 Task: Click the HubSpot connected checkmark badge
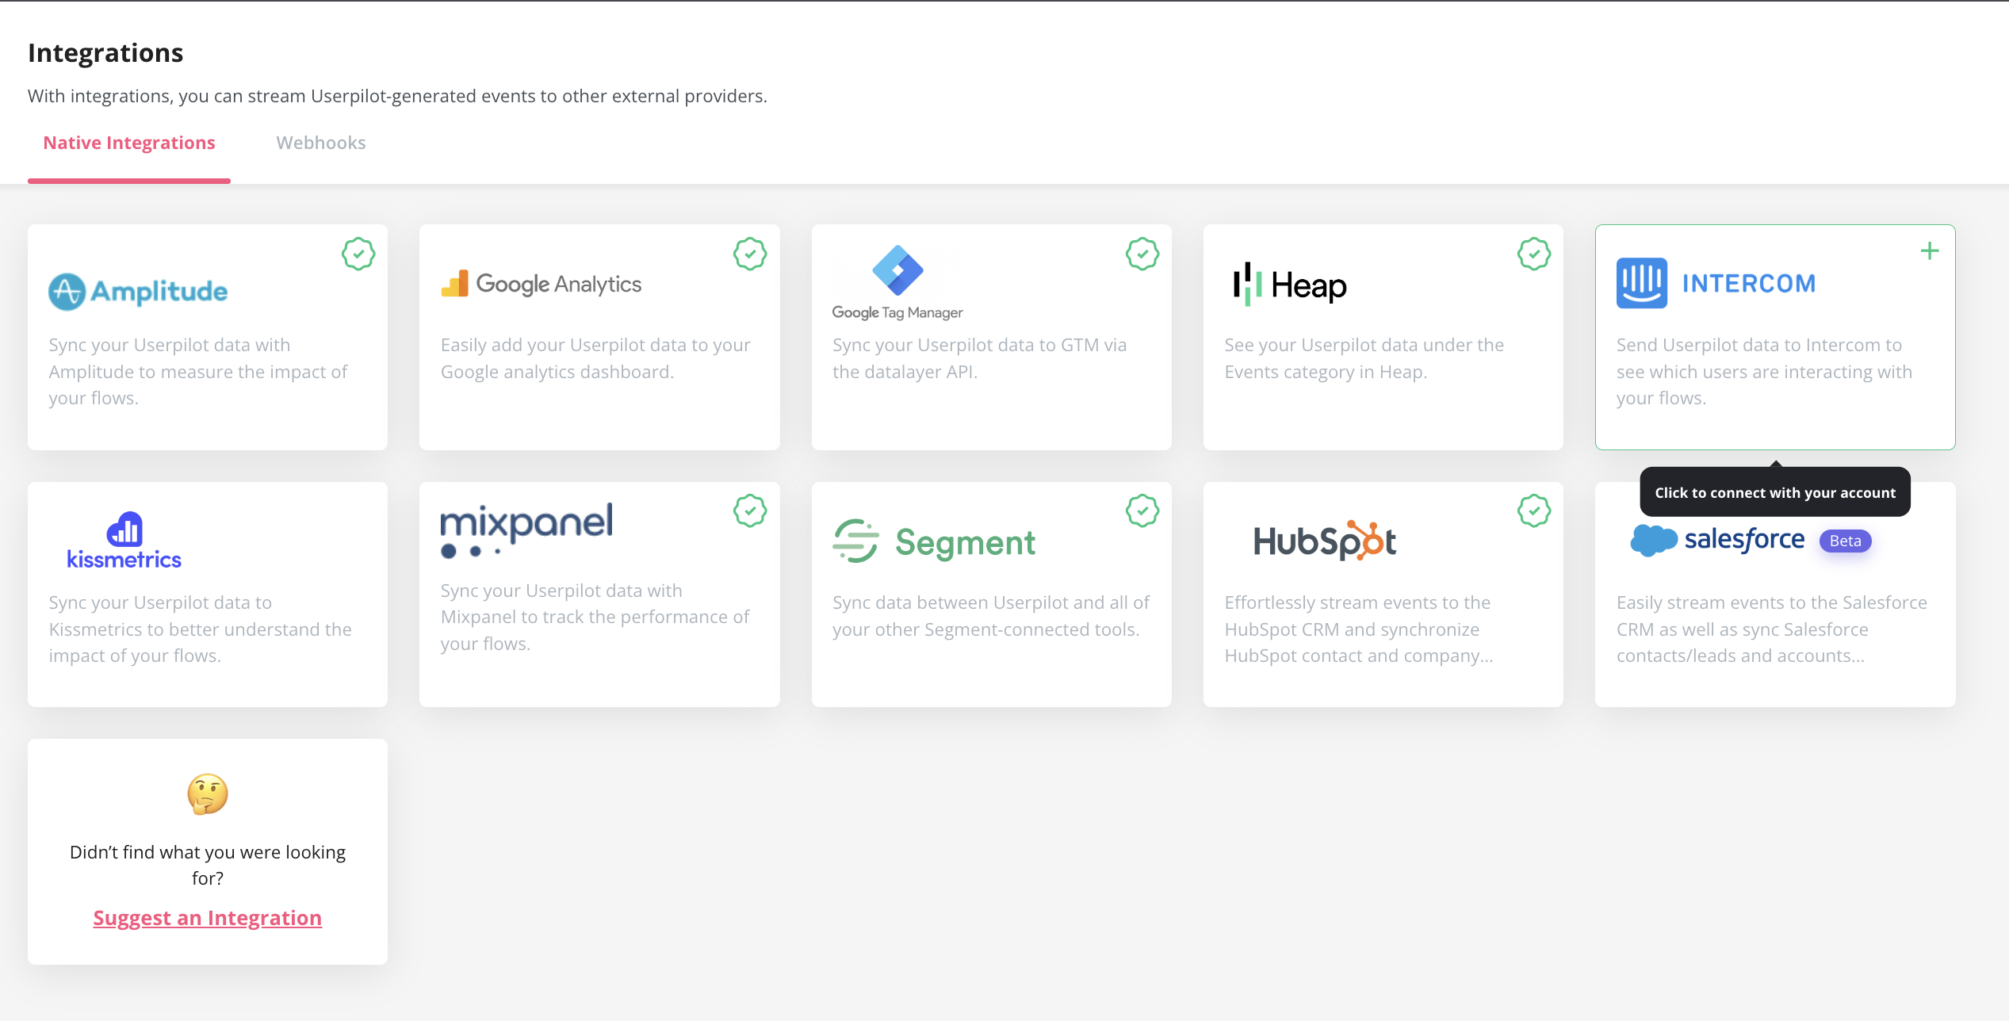(x=1534, y=511)
